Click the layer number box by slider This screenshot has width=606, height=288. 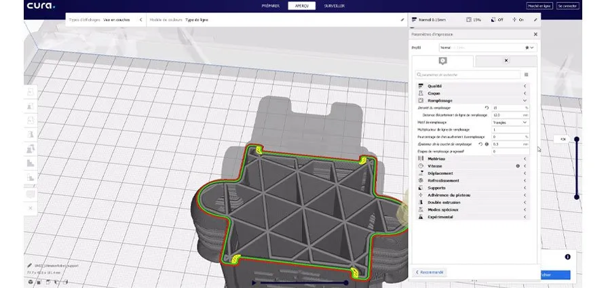(563, 139)
